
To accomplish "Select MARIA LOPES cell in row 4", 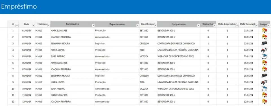I will (x=73, y=50).
